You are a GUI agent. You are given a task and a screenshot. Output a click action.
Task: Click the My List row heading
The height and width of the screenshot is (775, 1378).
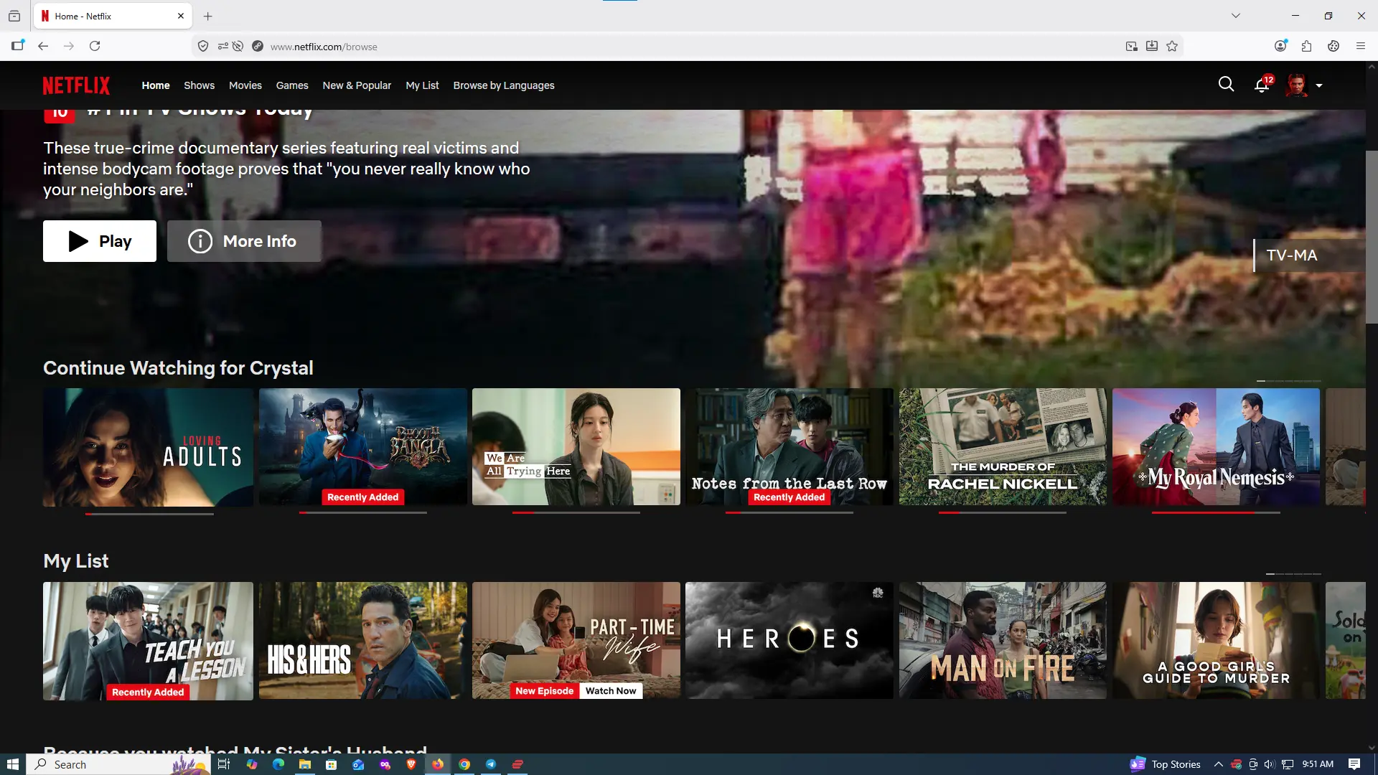76,561
